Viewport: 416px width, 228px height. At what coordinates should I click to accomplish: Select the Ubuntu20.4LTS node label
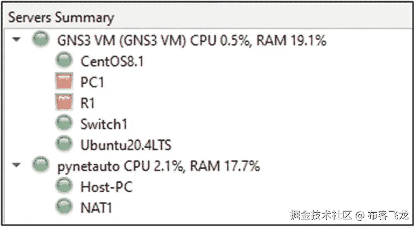(x=126, y=145)
